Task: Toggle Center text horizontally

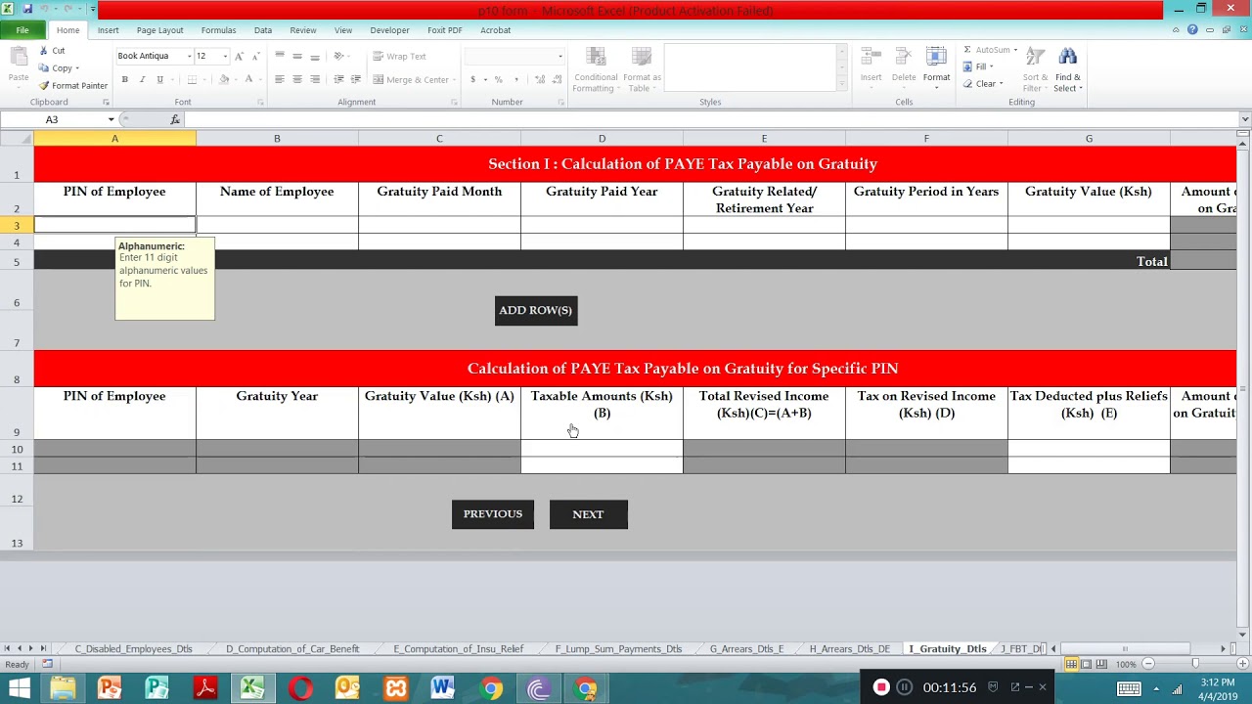Action: 297,79
